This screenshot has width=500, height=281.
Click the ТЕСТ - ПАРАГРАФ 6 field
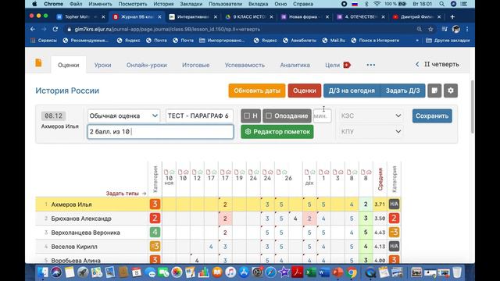[x=199, y=116]
